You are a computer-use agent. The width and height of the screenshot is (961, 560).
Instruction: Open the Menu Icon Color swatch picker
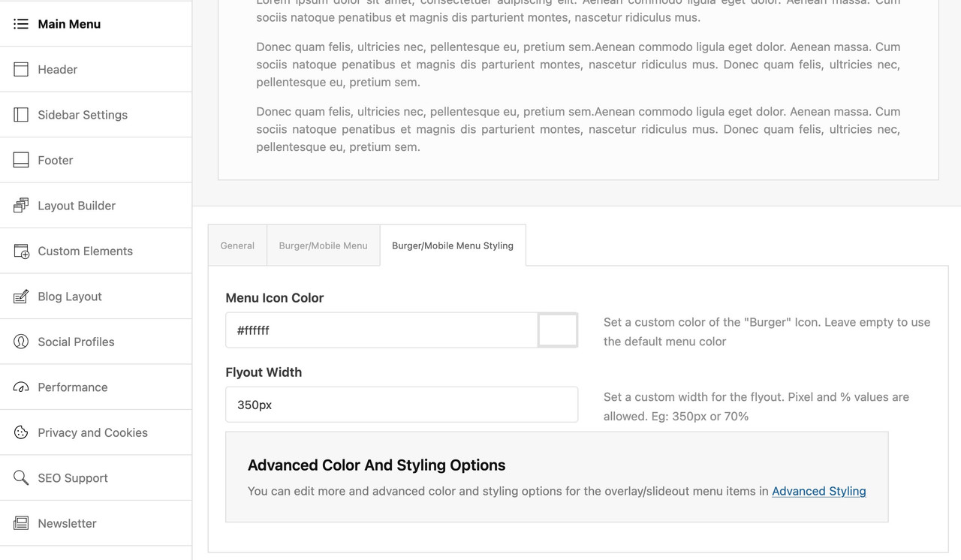[558, 330]
